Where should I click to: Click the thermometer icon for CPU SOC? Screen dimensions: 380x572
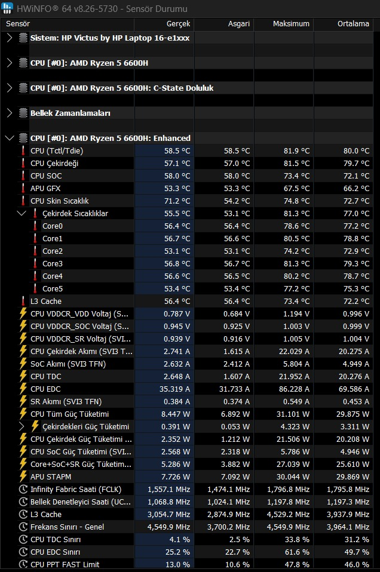coord(23,176)
